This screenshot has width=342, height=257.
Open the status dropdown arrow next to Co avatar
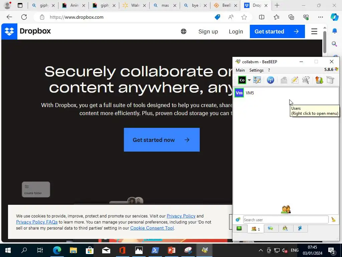click(x=249, y=80)
